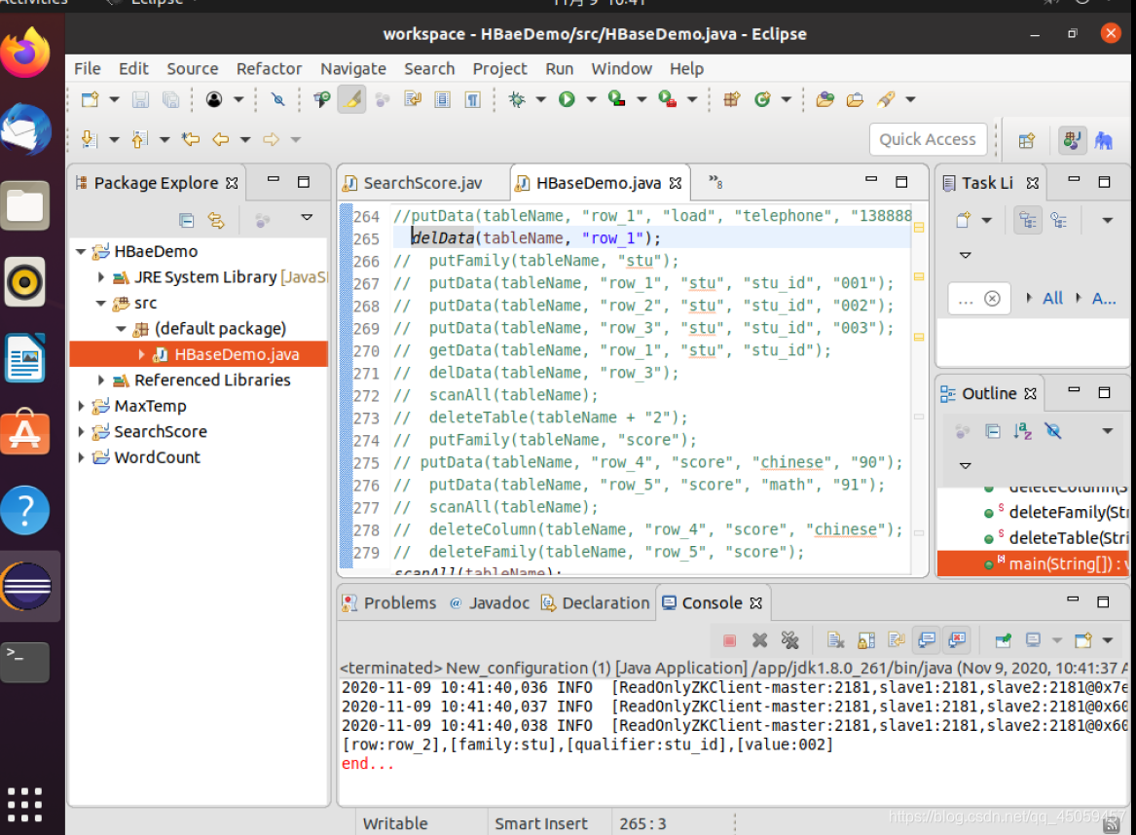Click the Outline collapse all icon
Screen dimensions: 1136x835
pyautogui.click(x=993, y=432)
